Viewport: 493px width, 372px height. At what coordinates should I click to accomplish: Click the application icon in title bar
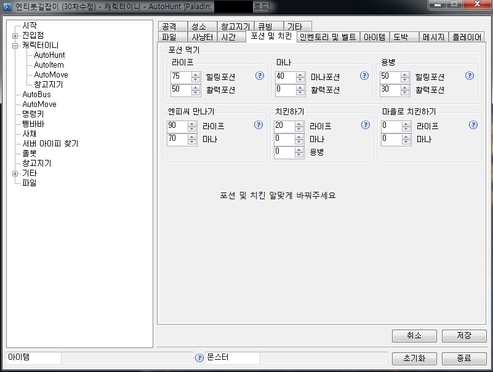pos(7,6)
